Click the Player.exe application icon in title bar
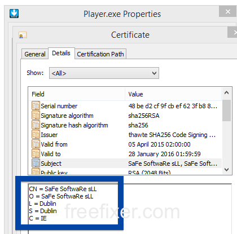237x234 pixels. 14,14
